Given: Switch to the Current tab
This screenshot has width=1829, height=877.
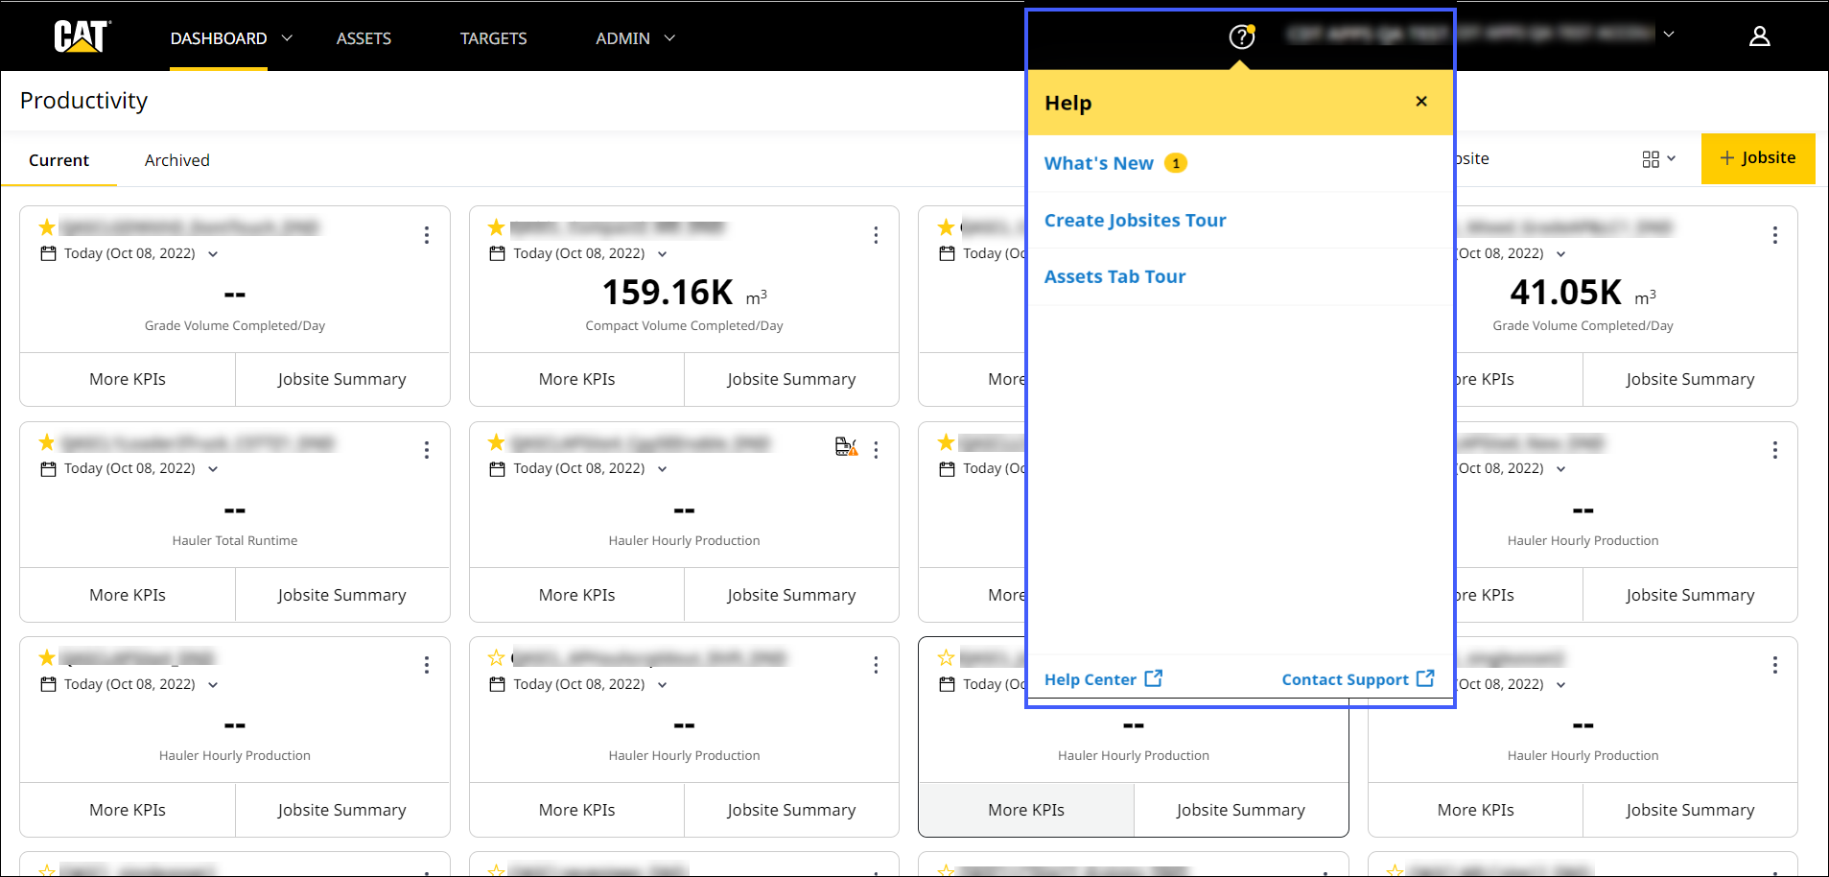Looking at the screenshot, I should (59, 160).
